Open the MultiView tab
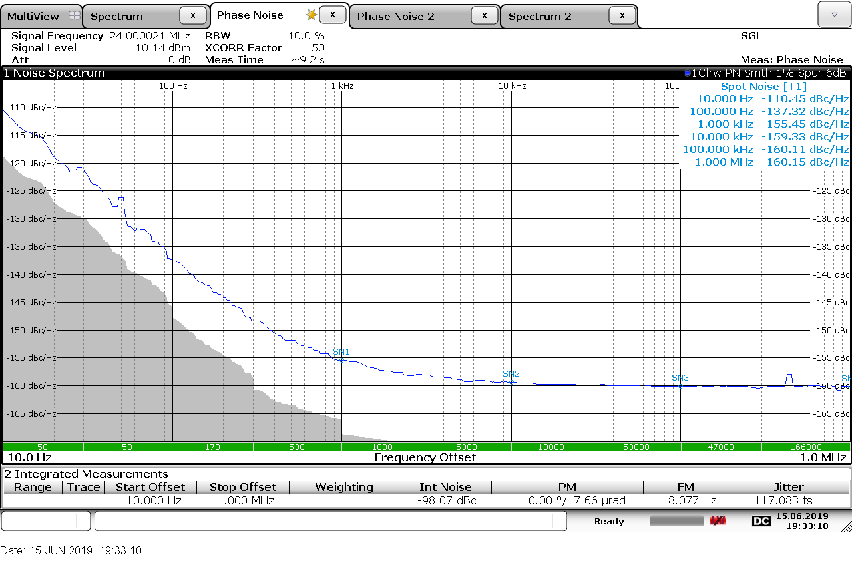852x569 pixels. (41, 16)
